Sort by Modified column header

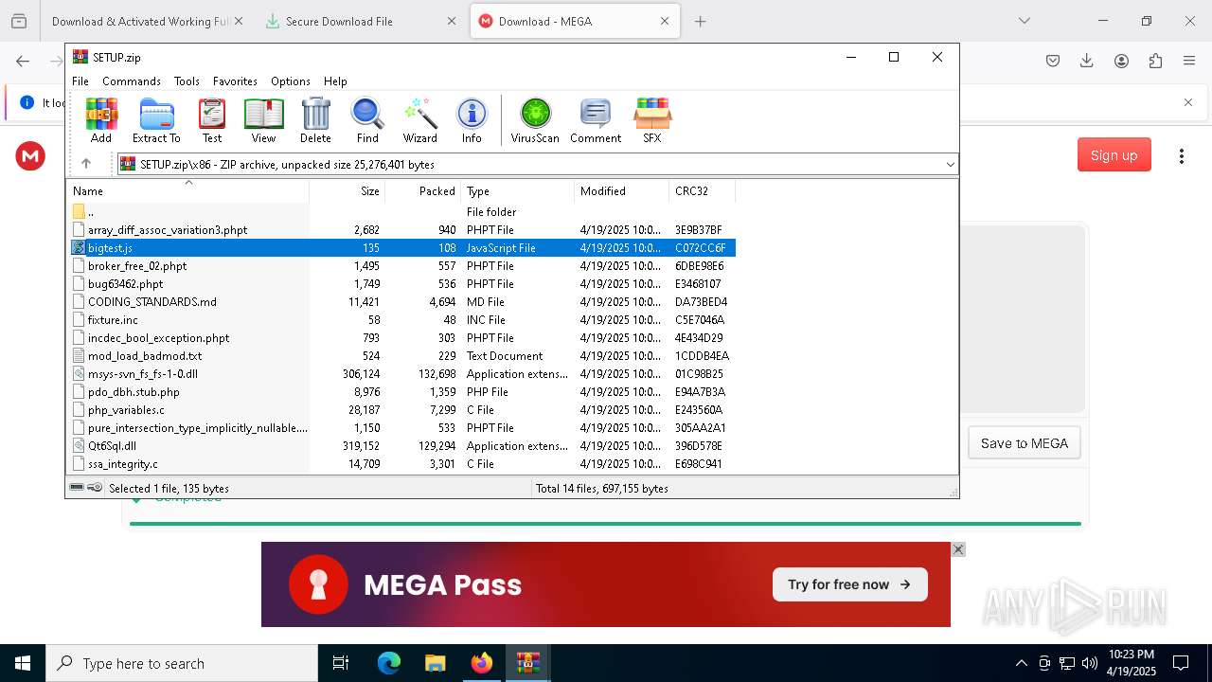[621, 190]
